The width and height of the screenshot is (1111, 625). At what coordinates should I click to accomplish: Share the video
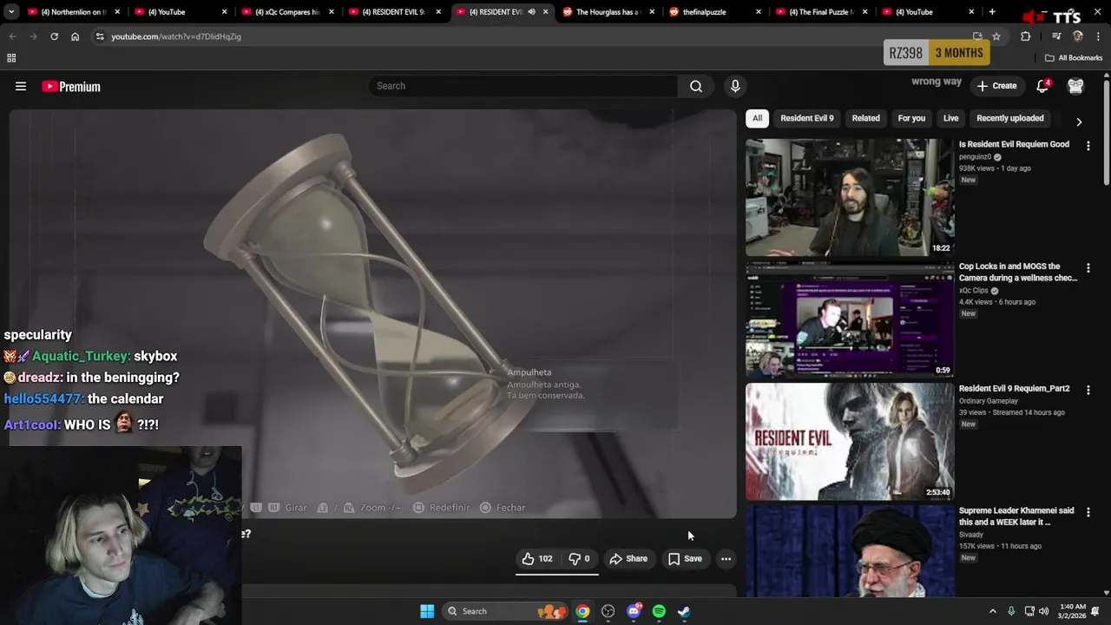[x=628, y=559]
